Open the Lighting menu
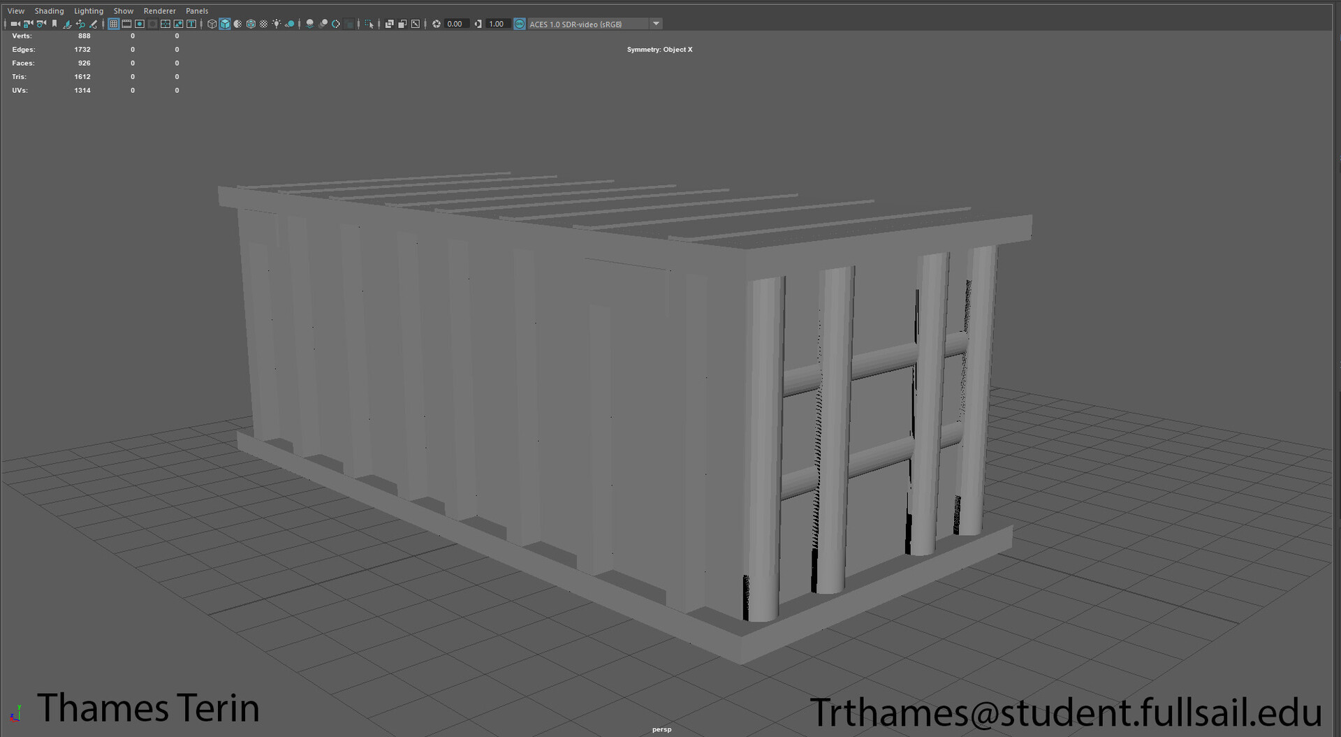This screenshot has width=1341, height=737. (x=89, y=11)
